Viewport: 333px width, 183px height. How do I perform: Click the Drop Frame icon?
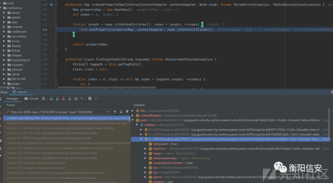pyautogui.click(x=76, y=98)
